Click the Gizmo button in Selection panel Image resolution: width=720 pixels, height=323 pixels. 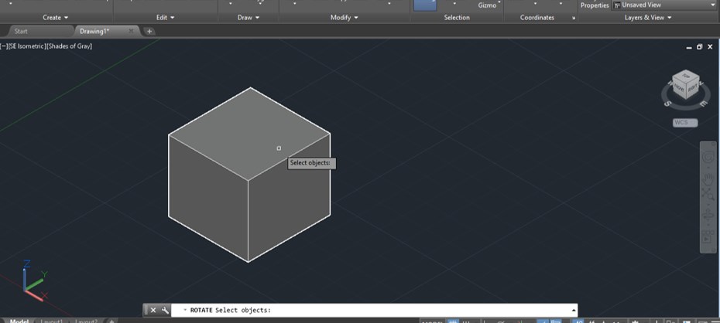coord(487,5)
